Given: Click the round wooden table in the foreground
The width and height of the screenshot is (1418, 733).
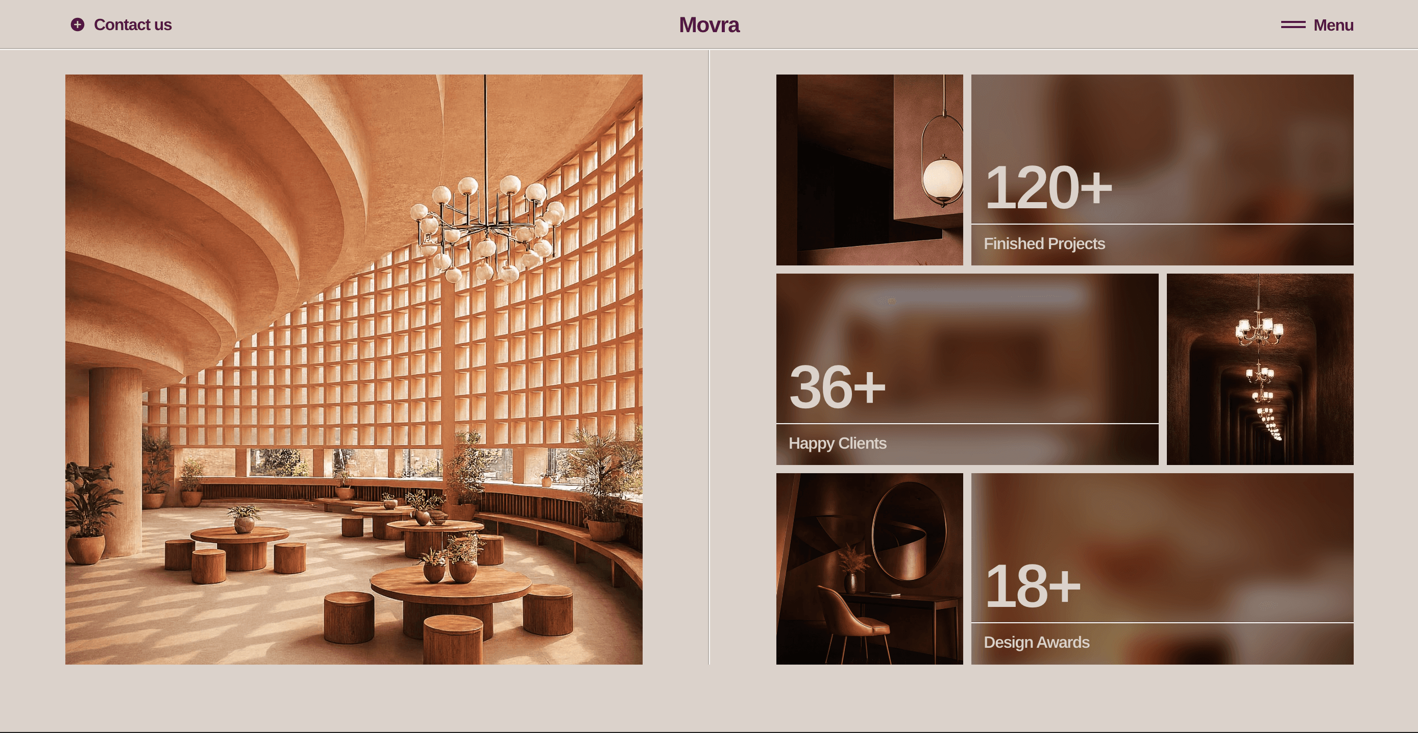Looking at the screenshot, I should tap(450, 589).
